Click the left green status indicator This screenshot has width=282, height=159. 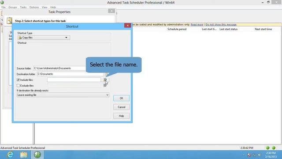pos(267,148)
